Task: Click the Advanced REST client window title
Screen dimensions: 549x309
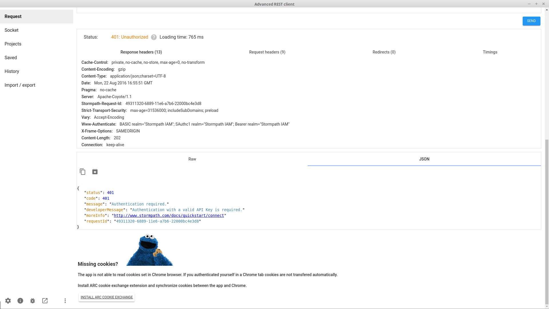Action: (274, 4)
